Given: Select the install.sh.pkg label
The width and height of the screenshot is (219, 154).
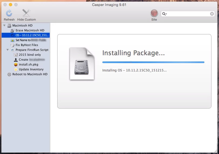Looking at the screenshot, I should (29, 64).
